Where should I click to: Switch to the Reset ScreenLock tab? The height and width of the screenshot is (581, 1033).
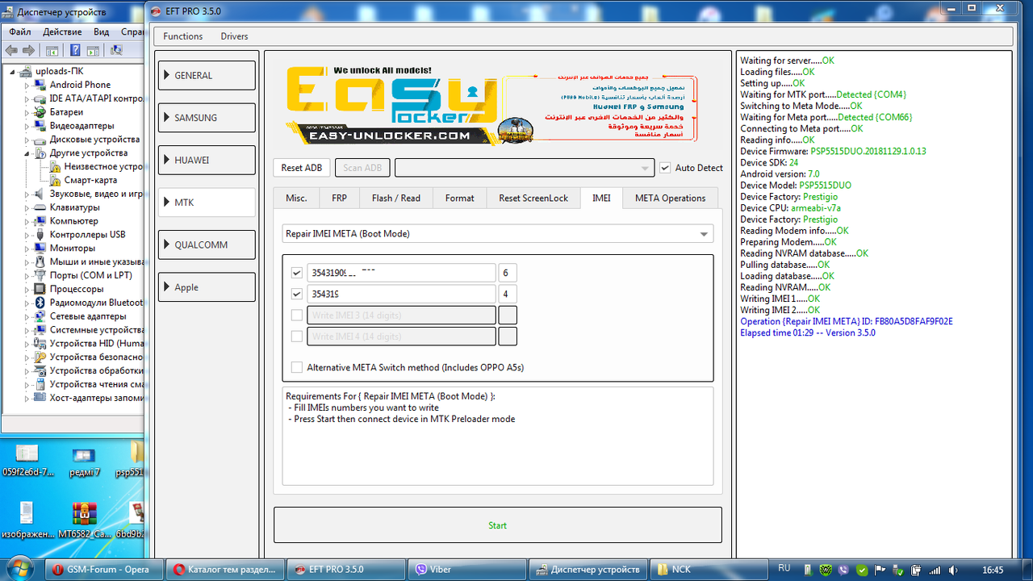[x=533, y=198]
